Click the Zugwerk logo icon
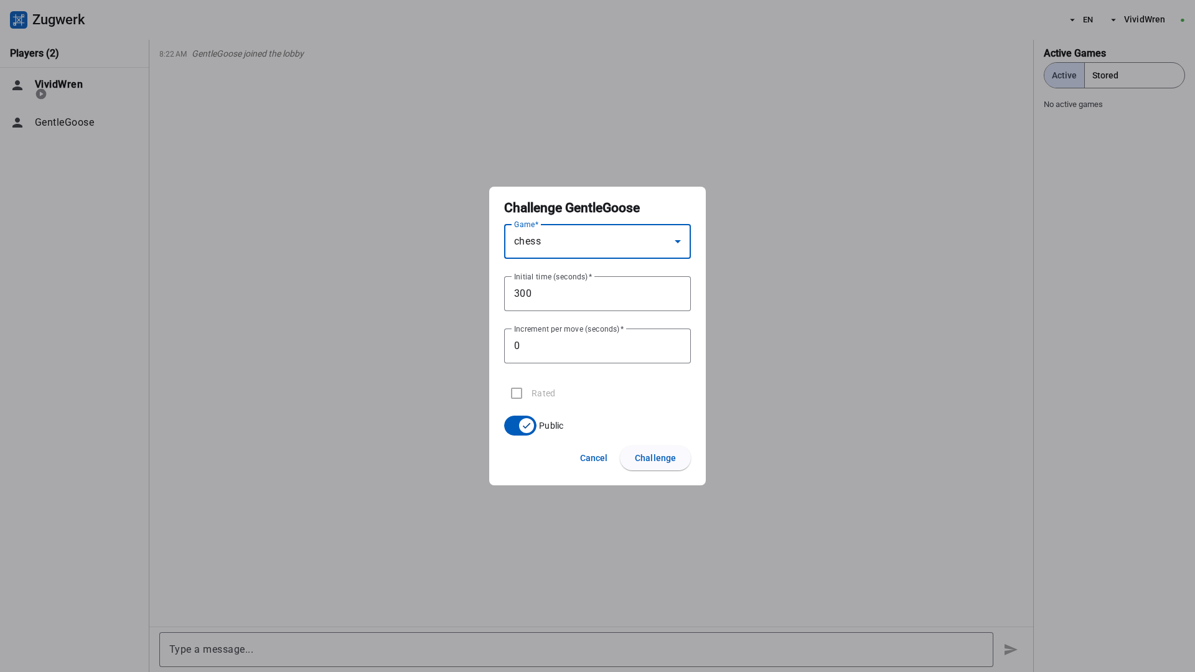 pos(19,20)
